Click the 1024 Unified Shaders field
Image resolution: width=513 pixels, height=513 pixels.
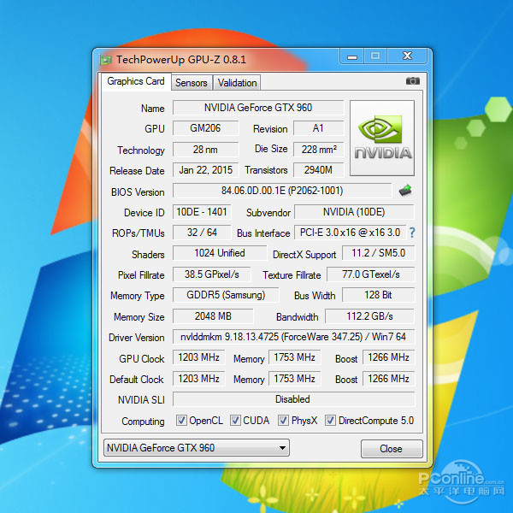point(220,253)
